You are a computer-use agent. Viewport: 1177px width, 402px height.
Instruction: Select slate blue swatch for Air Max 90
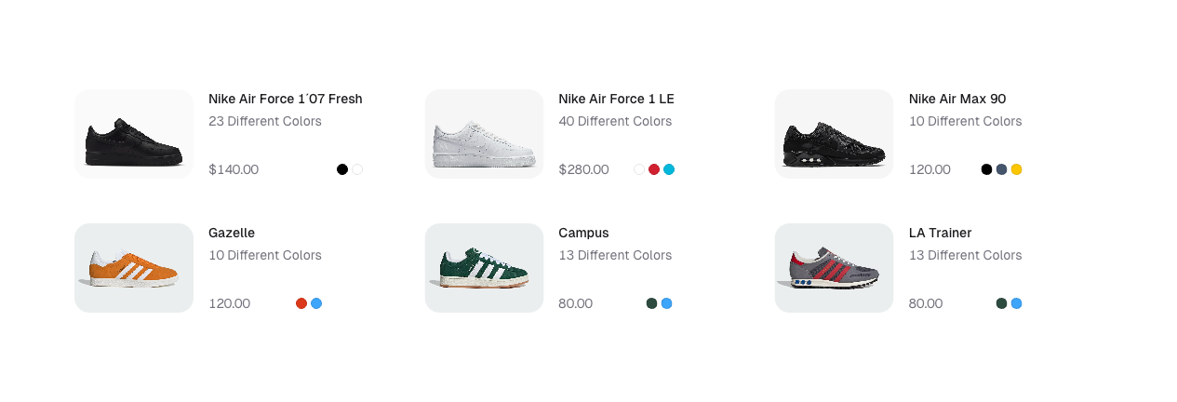pyautogui.click(x=1001, y=169)
